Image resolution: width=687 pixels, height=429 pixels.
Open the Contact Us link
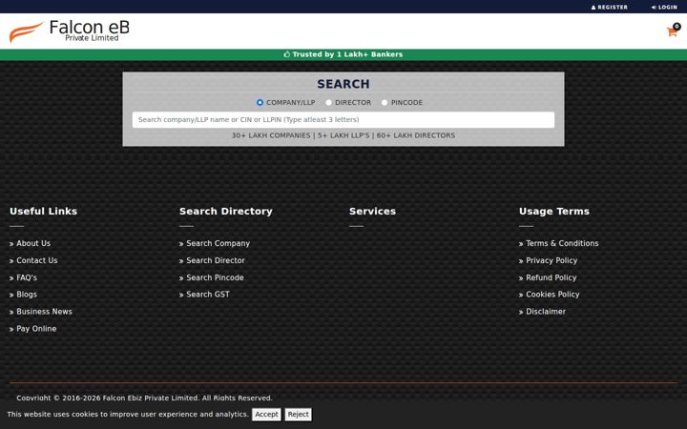pos(37,260)
